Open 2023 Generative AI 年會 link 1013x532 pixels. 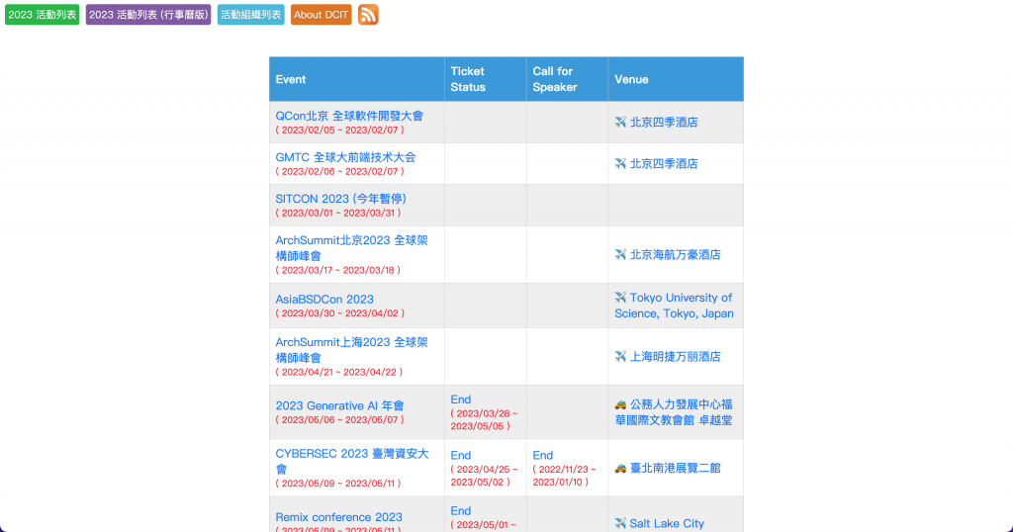pyautogui.click(x=340, y=405)
